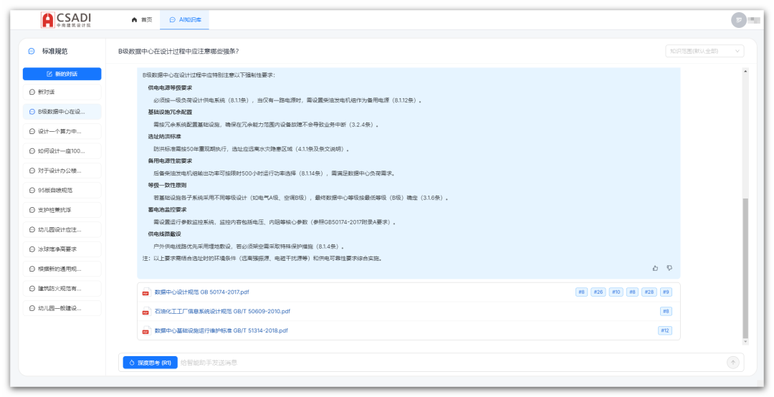Open 数据中心设计规范 GB 50174-2017.pdf
The height and width of the screenshot is (397, 774).
tap(202, 292)
